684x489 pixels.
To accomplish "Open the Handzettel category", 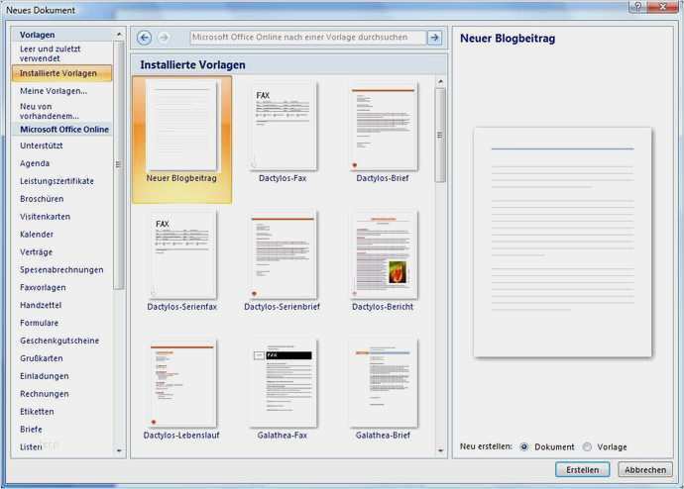I will click(41, 305).
